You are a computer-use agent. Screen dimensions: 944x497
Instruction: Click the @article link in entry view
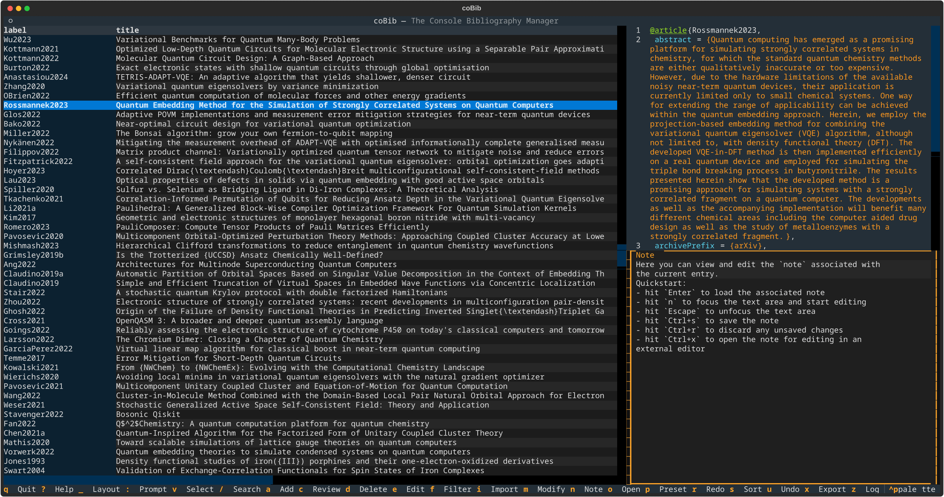[x=668, y=30]
